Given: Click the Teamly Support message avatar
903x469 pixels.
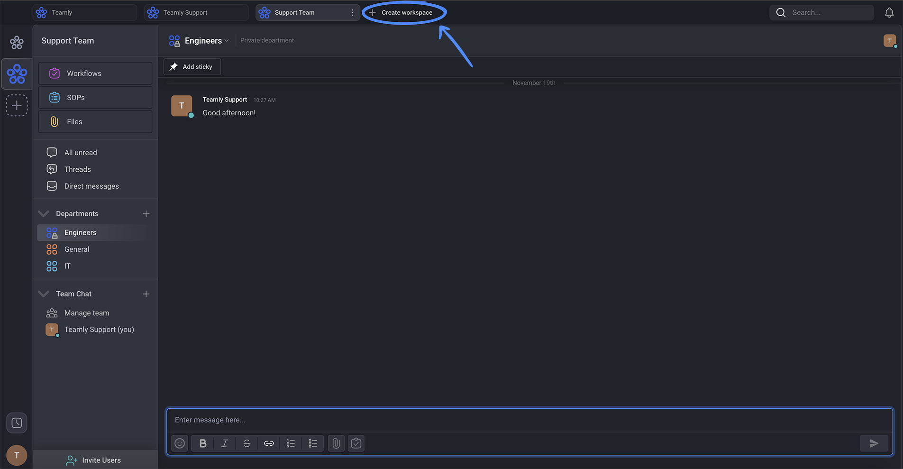Looking at the screenshot, I should tap(182, 106).
